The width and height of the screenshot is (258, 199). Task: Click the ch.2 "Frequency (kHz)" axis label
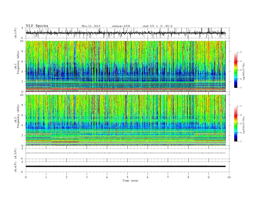[x=18, y=116]
